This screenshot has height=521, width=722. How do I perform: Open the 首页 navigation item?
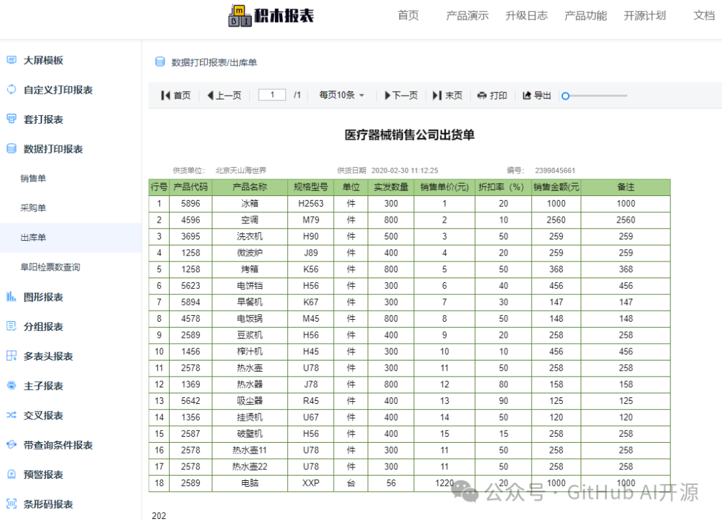coord(408,15)
